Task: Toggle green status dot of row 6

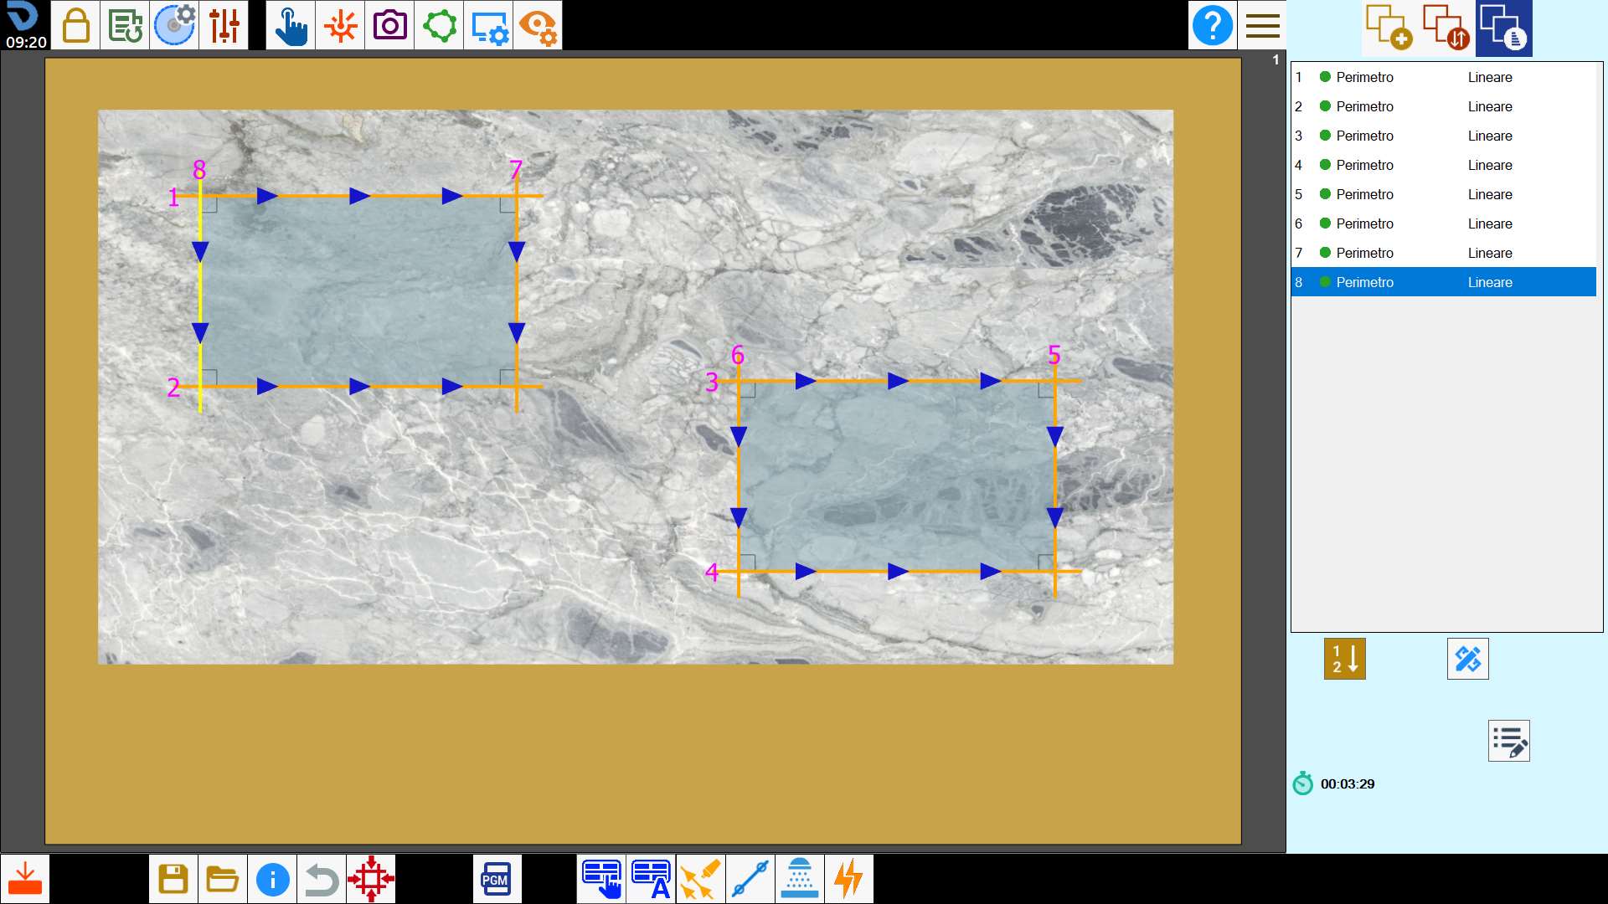Action: pyautogui.click(x=1325, y=223)
